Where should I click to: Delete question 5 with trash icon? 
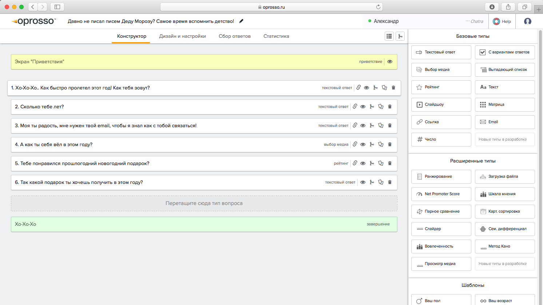tap(390, 163)
